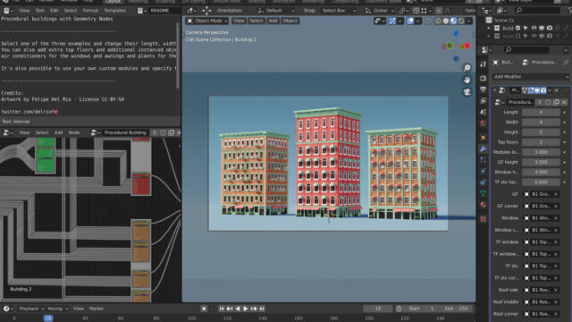This screenshot has width=572, height=322.
Task: Open the Render properties tab
Action: point(484,78)
